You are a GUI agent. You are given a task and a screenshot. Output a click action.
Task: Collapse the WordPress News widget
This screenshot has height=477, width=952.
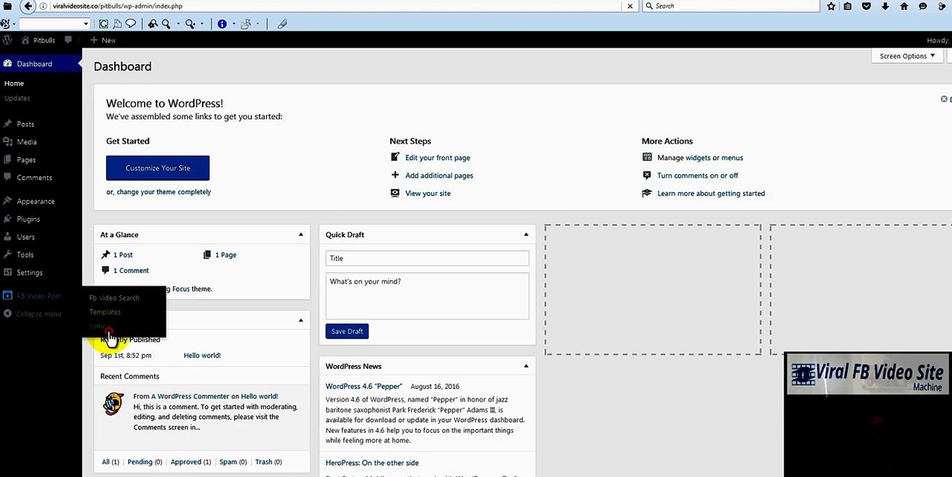[526, 366]
